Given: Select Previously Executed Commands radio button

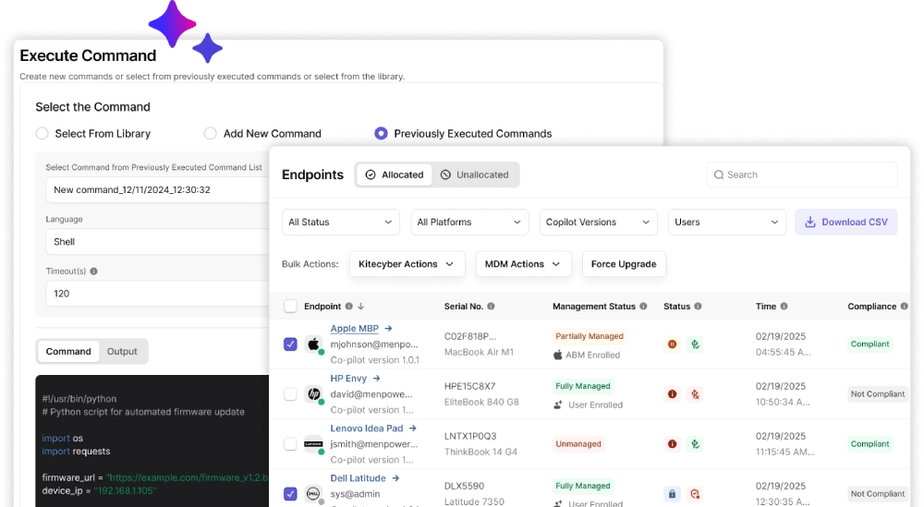Looking at the screenshot, I should tap(382, 134).
